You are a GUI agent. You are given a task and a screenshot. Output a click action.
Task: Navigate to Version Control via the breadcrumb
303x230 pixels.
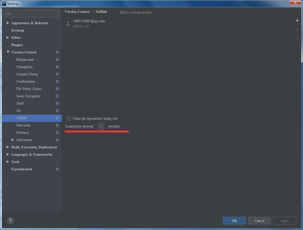(77, 12)
